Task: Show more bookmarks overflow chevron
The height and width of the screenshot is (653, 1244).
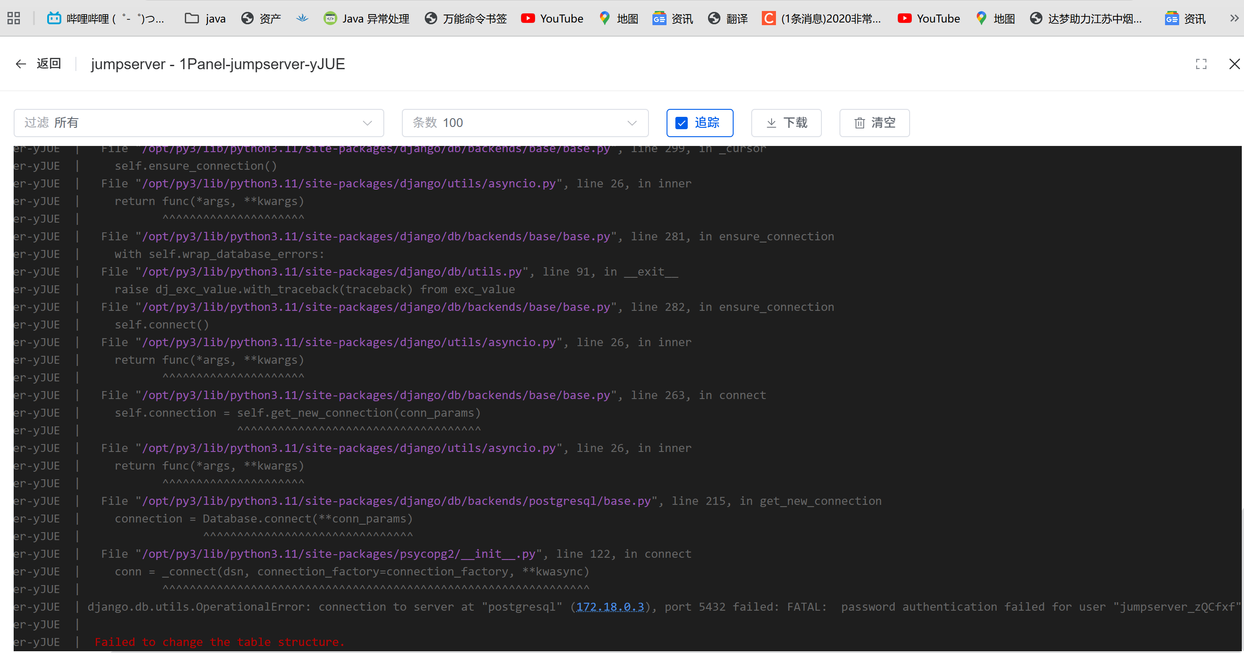Action: (1234, 19)
